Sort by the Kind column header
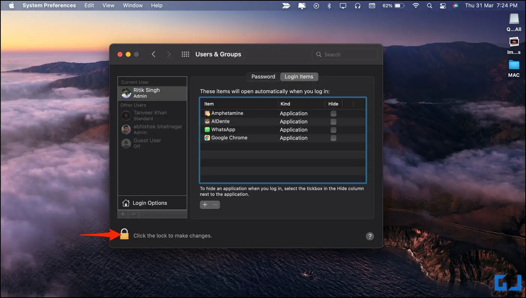Image resolution: width=526 pixels, height=298 pixels. [x=285, y=104]
